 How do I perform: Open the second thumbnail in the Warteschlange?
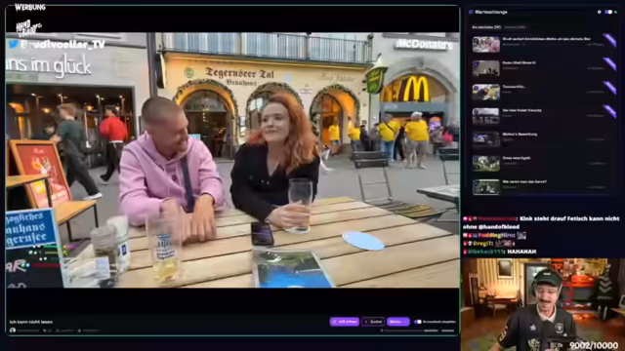(x=486, y=68)
